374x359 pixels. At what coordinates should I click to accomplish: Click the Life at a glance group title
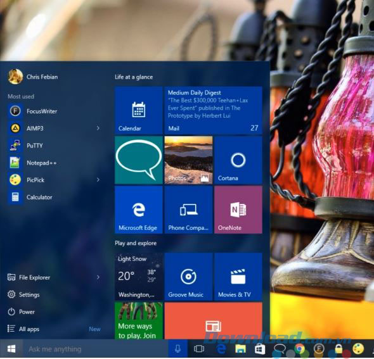click(x=134, y=77)
